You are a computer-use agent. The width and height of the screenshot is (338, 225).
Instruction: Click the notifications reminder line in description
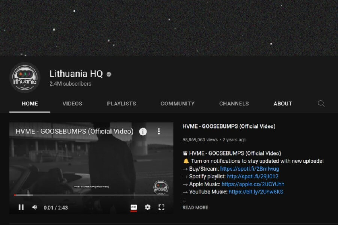click(253, 161)
